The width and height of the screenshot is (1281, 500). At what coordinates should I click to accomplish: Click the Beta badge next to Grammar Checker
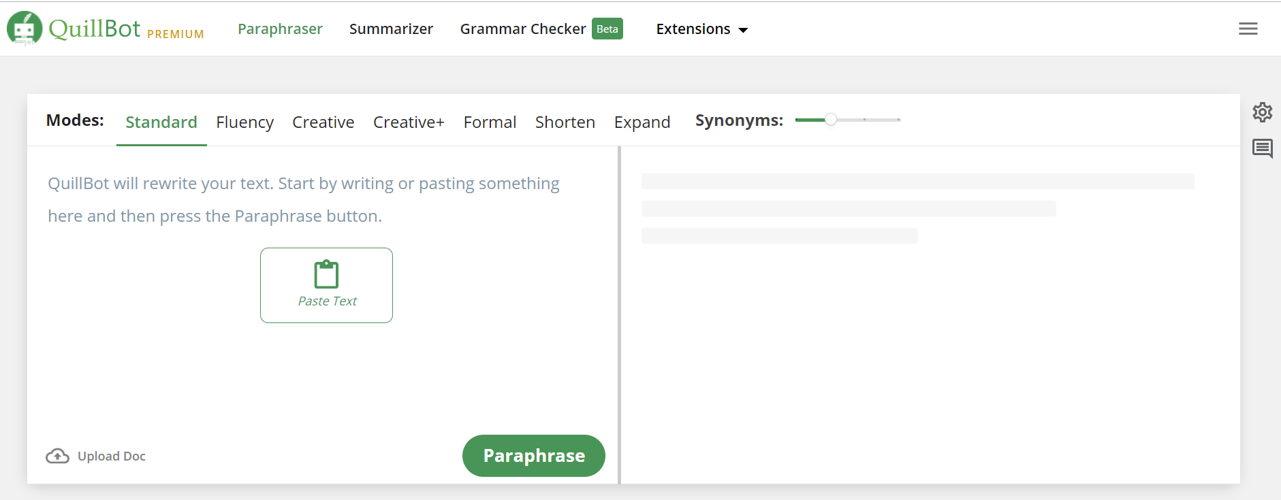(x=607, y=29)
